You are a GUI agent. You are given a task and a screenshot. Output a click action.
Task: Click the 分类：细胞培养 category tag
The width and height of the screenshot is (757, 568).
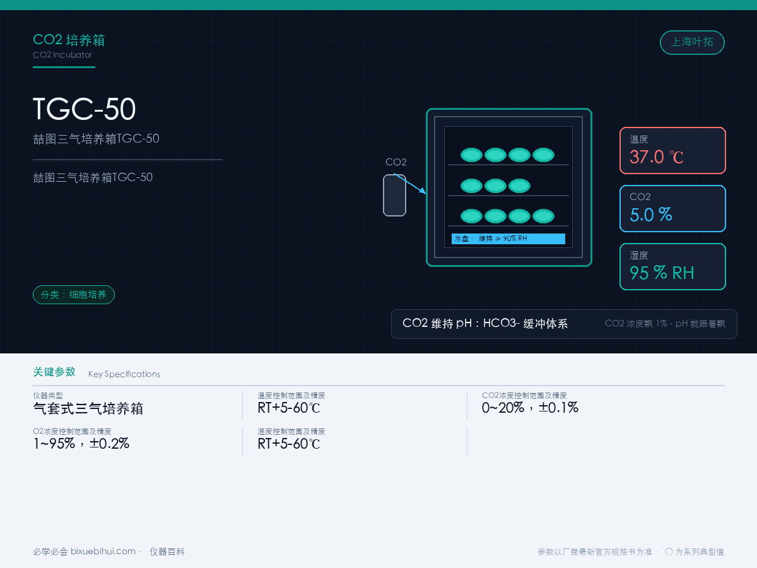click(74, 295)
